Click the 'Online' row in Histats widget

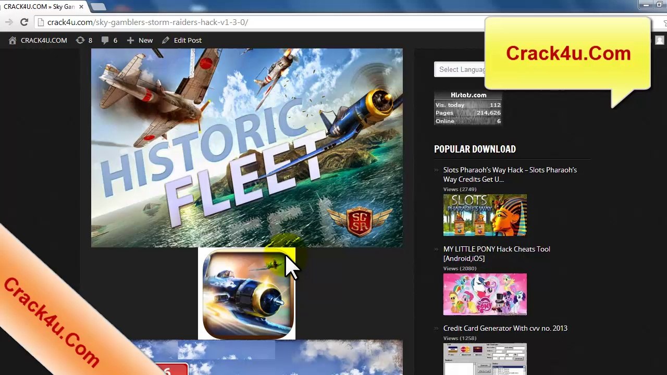click(468, 121)
